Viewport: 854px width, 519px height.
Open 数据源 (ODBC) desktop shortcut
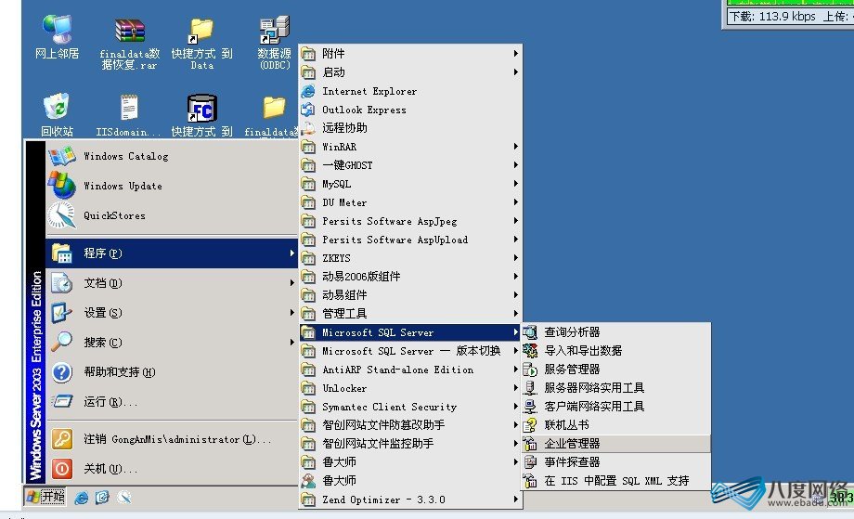(275, 43)
